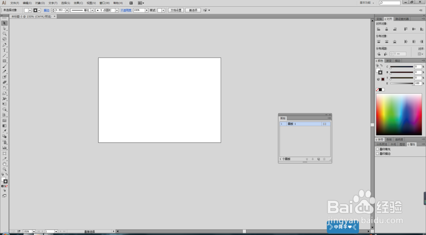Image resolution: width=426 pixels, height=235 pixels.
Task: Select the Rotate tool
Action: click(x=4, y=88)
